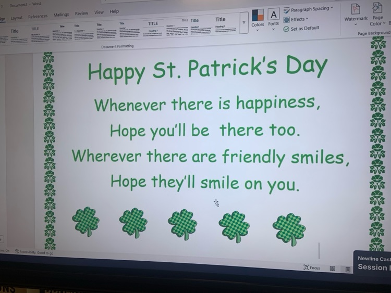This screenshot has height=293, width=391.
Task: Click the 'Page Background' group label
Action: pos(374,33)
